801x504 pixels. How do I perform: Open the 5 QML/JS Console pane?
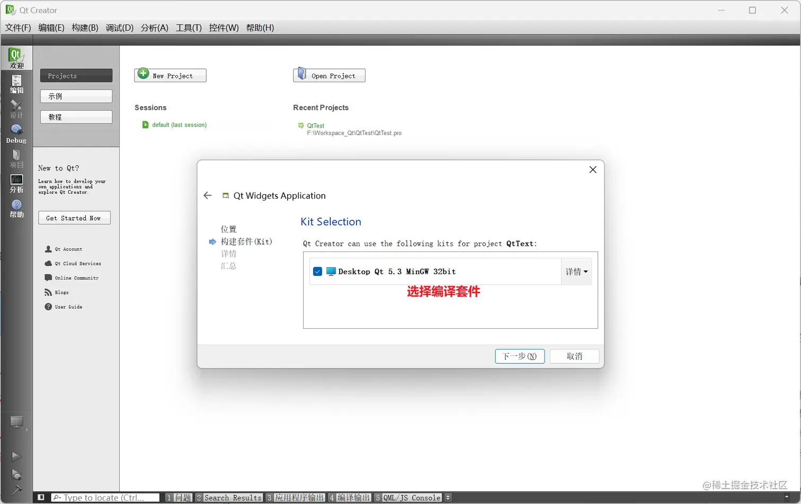(408, 498)
